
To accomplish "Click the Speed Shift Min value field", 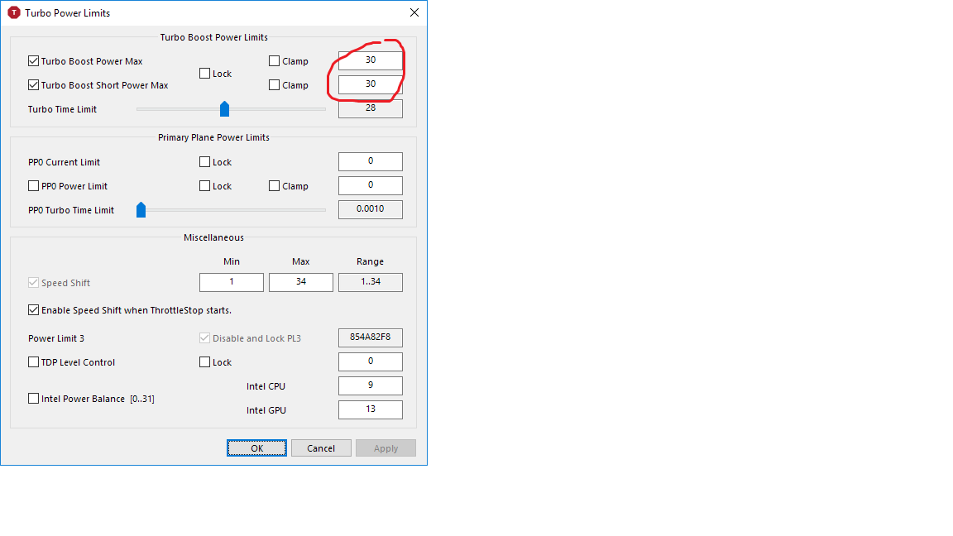I will (232, 282).
